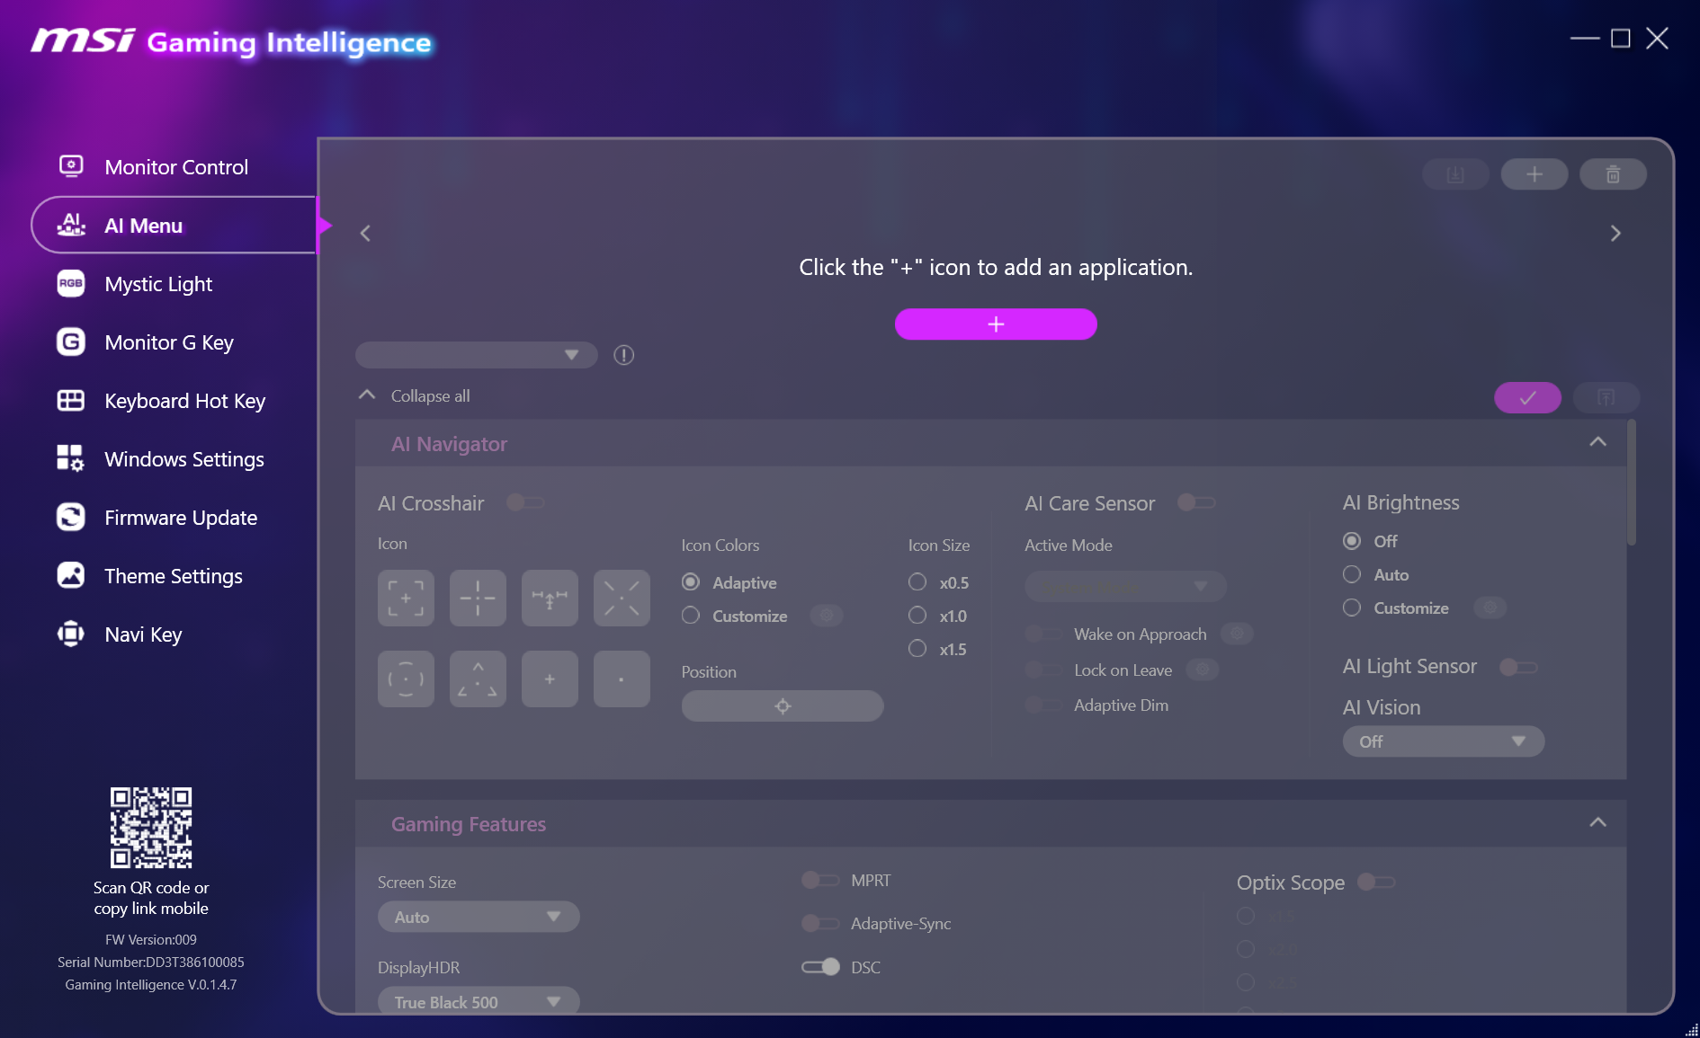The height and width of the screenshot is (1038, 1700).
Task: Click the import profile icon at top right
Action: tap(1455, 174)
